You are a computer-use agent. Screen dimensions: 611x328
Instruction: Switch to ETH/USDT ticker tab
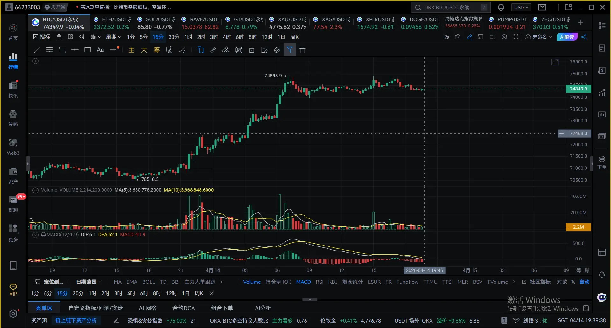(112, 23)
